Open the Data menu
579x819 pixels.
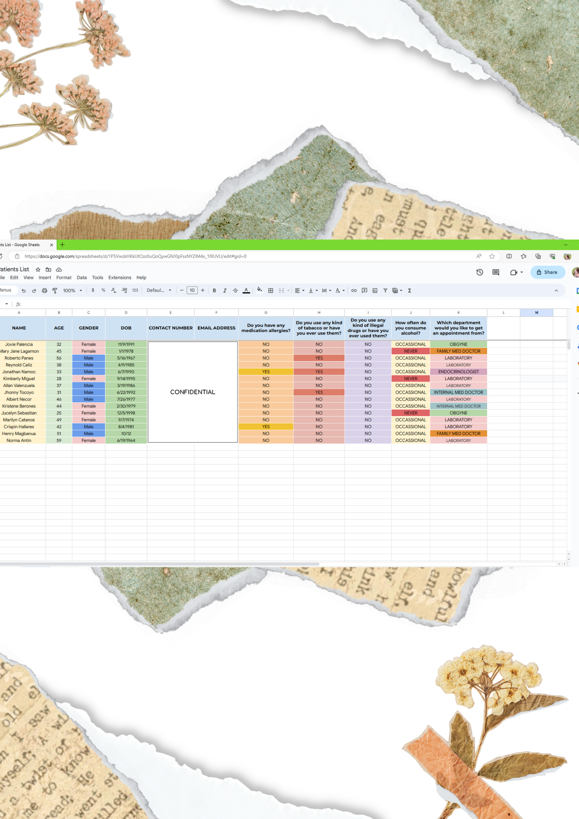pyautogui.click(x=82, y=278)
